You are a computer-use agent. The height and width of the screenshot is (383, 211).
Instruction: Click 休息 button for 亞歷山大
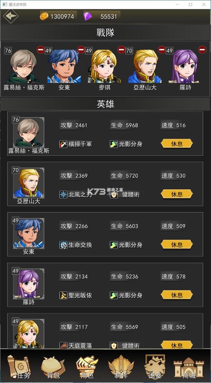[x=177, y=194]
